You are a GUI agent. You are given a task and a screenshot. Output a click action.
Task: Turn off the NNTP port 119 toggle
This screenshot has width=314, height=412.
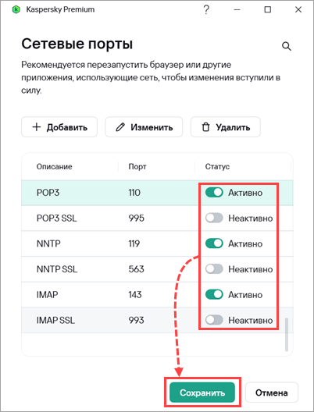[x=214, y=243]
